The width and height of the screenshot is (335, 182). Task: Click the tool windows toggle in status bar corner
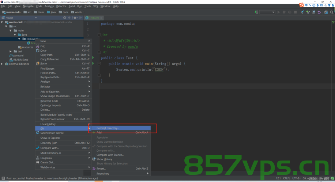point(3,178)
